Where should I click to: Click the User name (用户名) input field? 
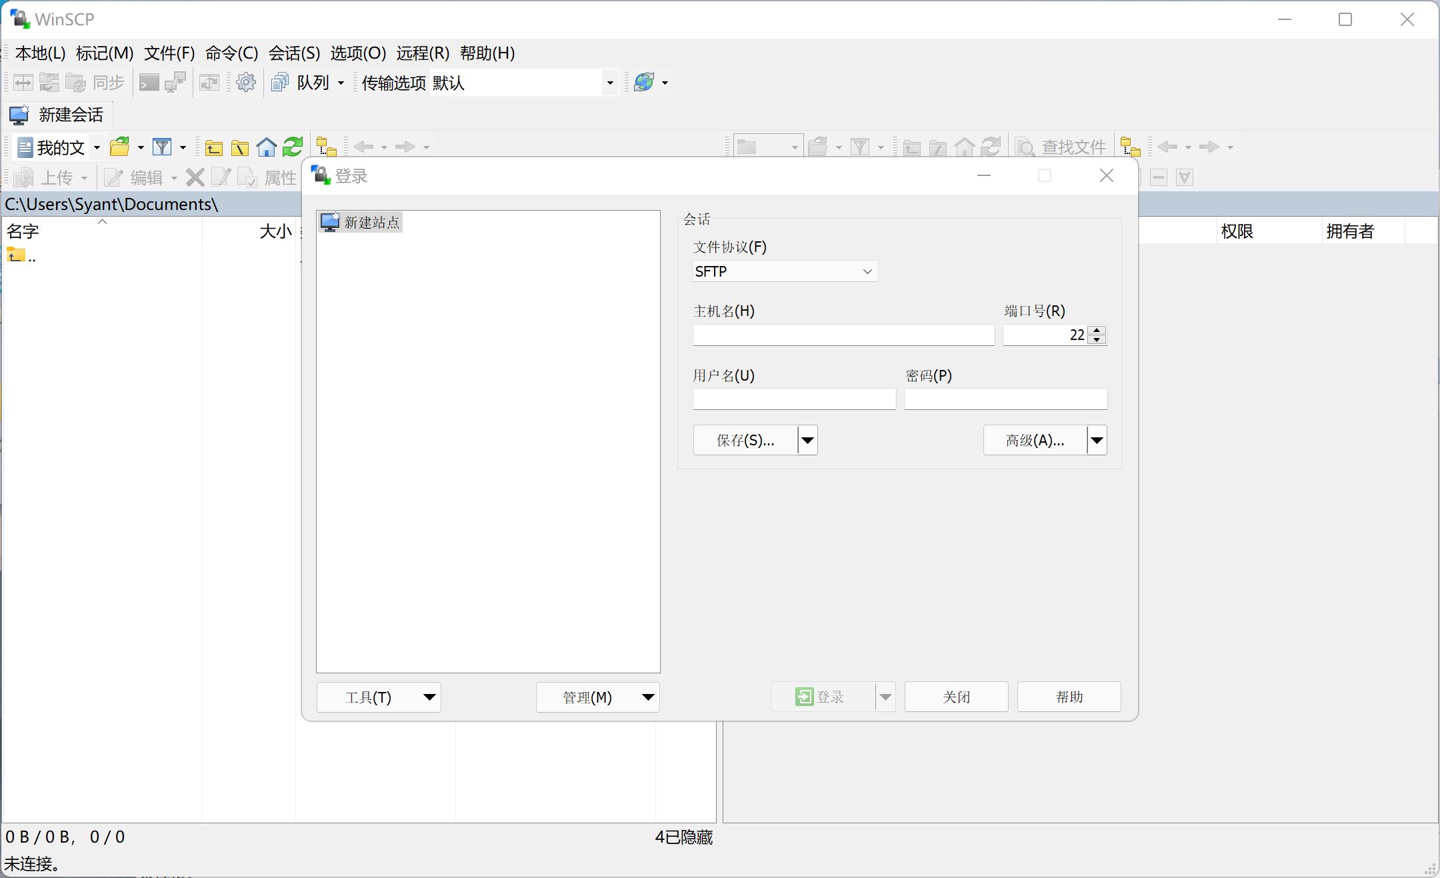tap(794, 399)
